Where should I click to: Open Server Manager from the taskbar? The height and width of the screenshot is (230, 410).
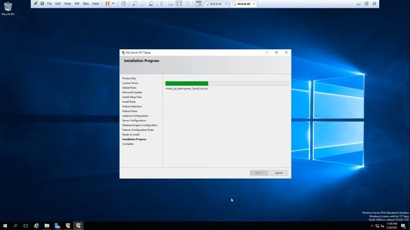tap(57, 226)
